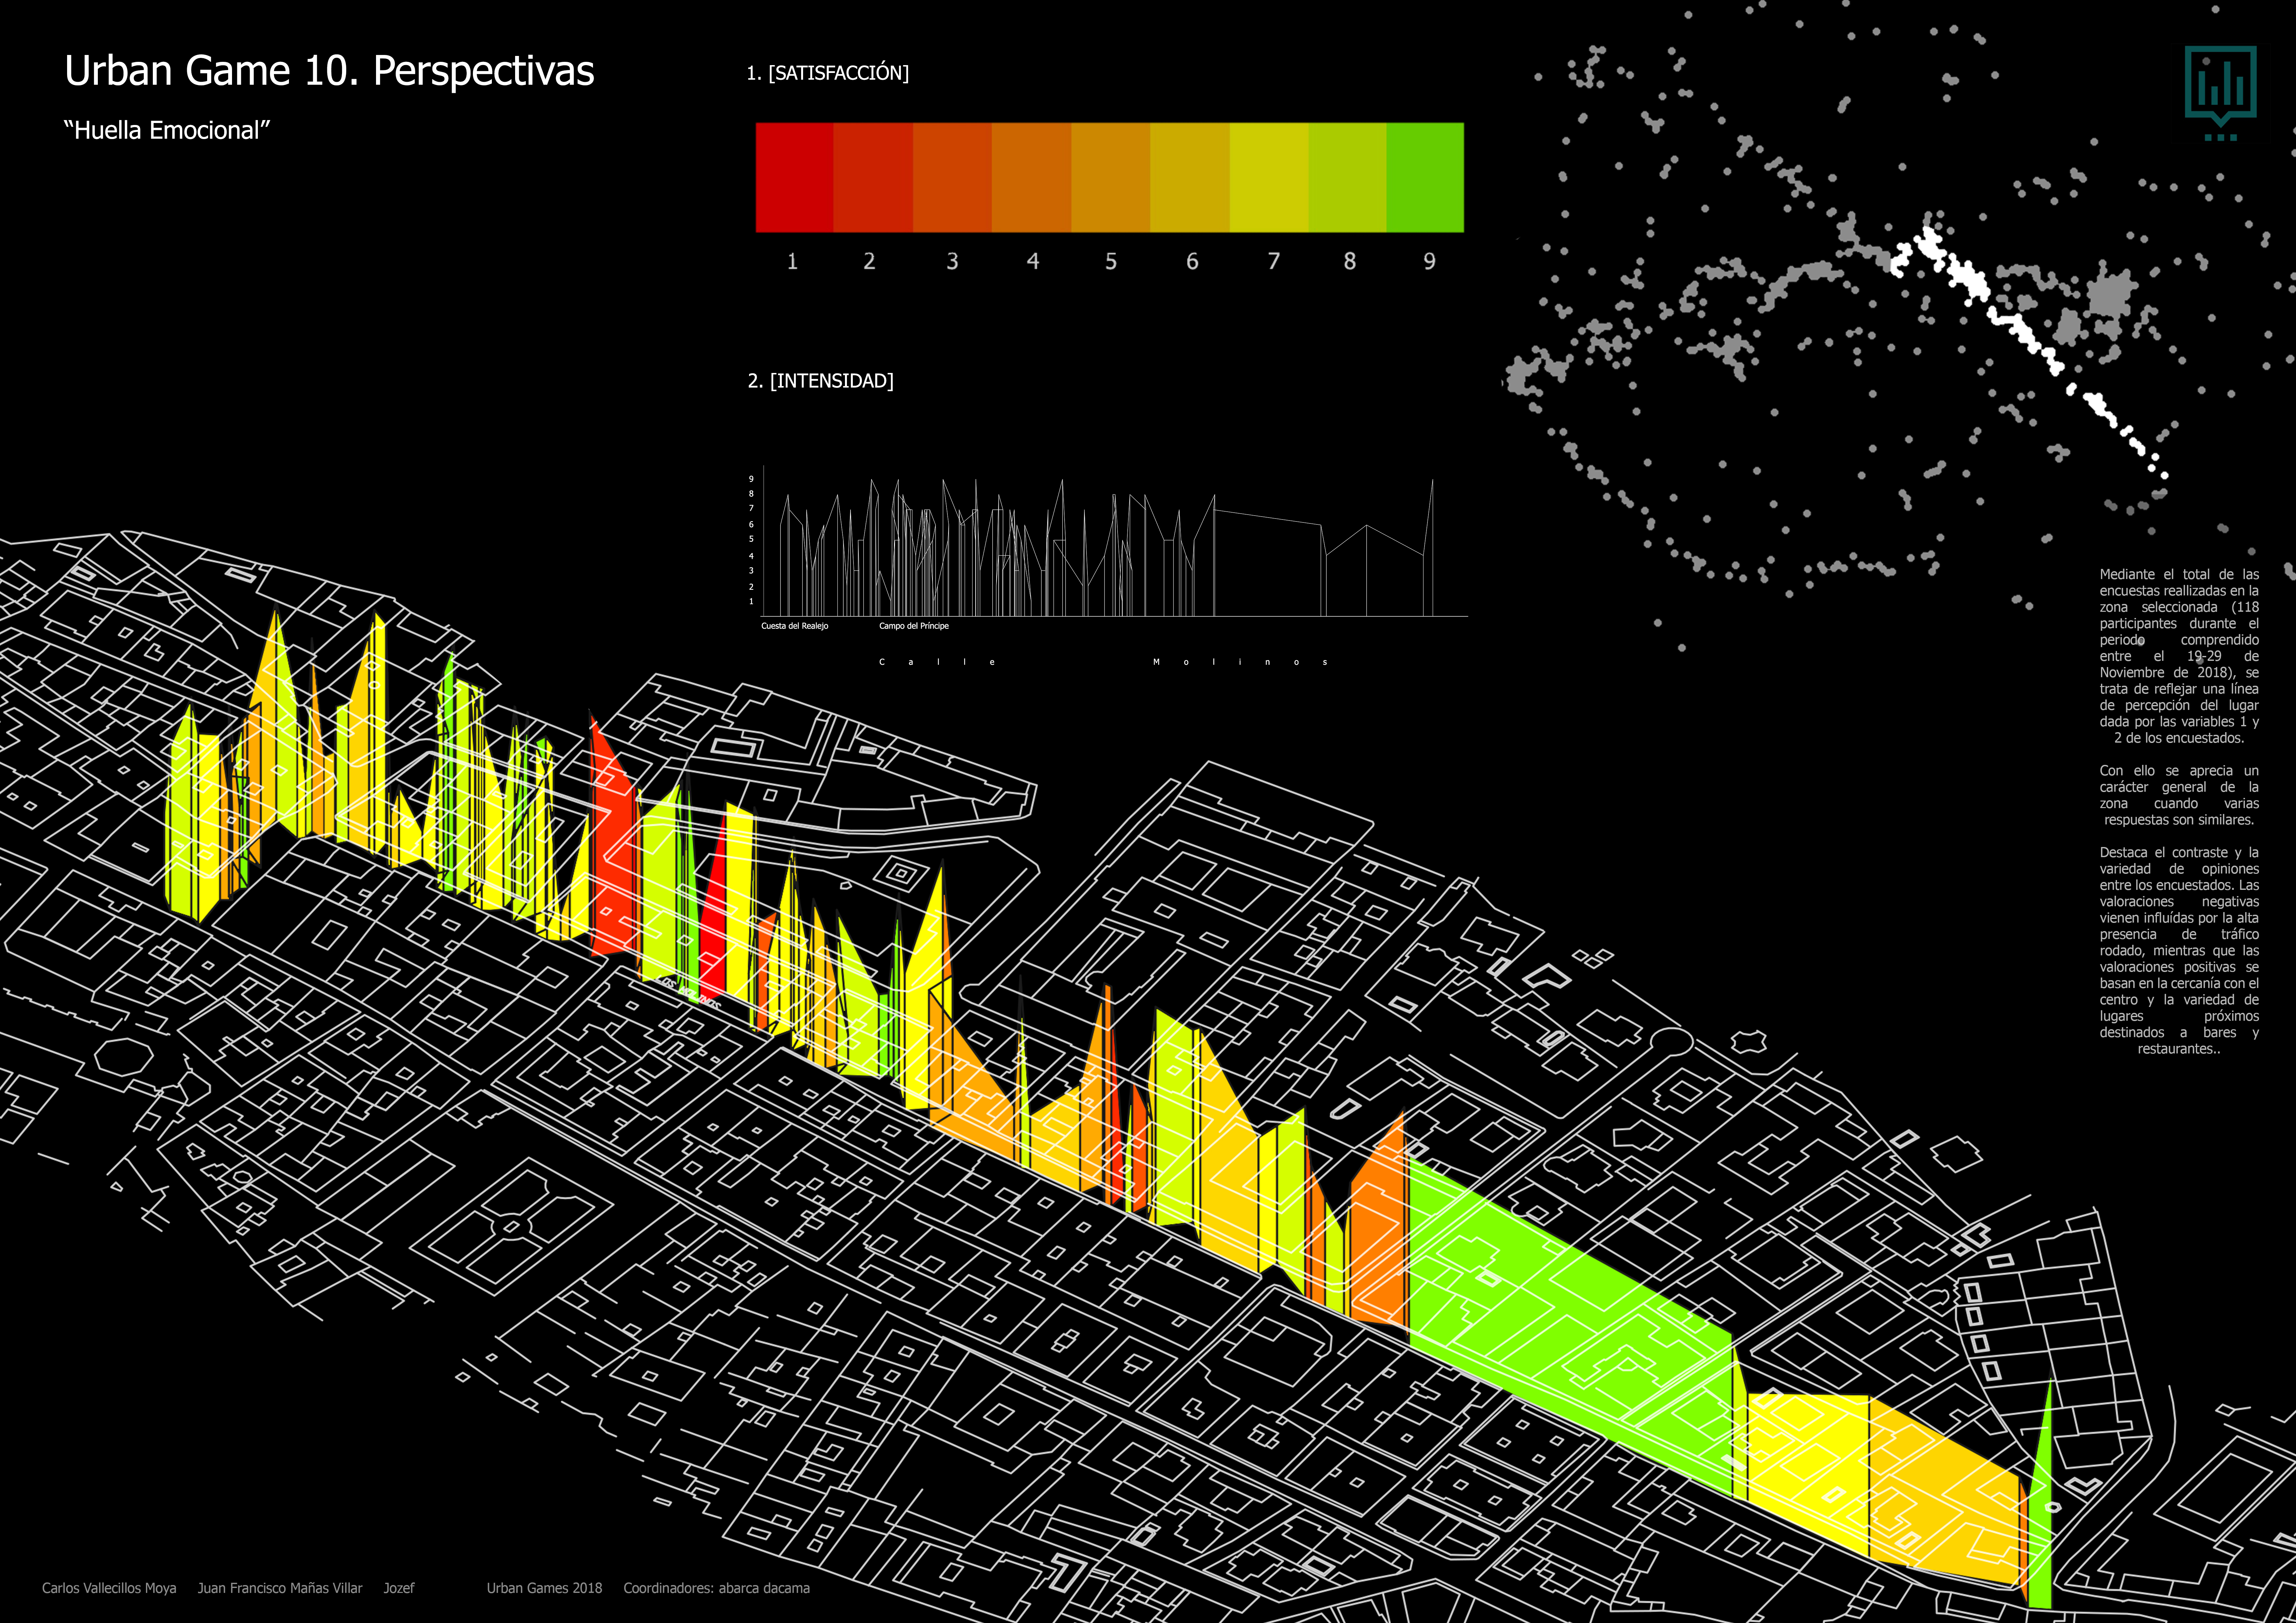Click the satisfaction scale label "1"
This screenshot has height=1623, width=2296.
(x=792, y=262)
